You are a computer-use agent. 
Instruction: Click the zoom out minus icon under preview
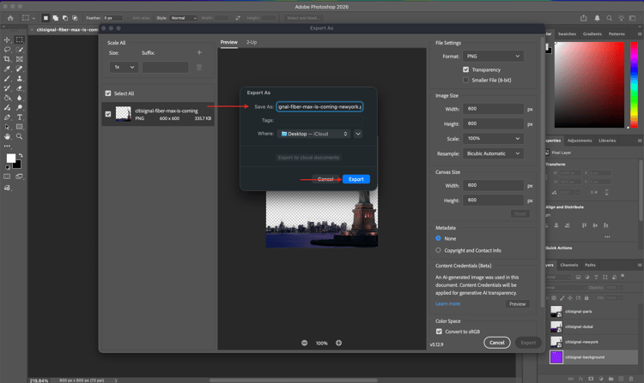[x=304, y=343]
